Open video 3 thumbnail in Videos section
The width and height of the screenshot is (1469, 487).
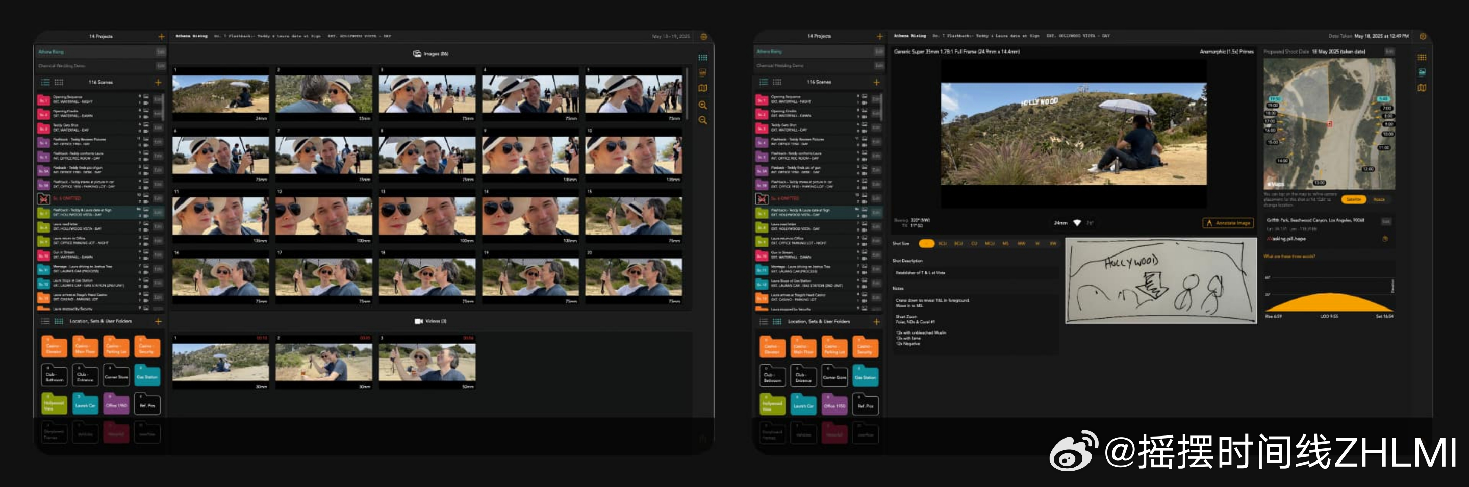[427, 363]
